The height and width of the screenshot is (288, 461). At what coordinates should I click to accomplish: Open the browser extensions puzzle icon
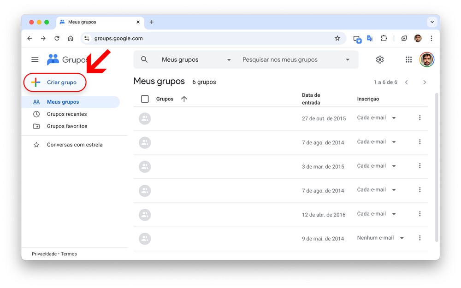[384, 39]
